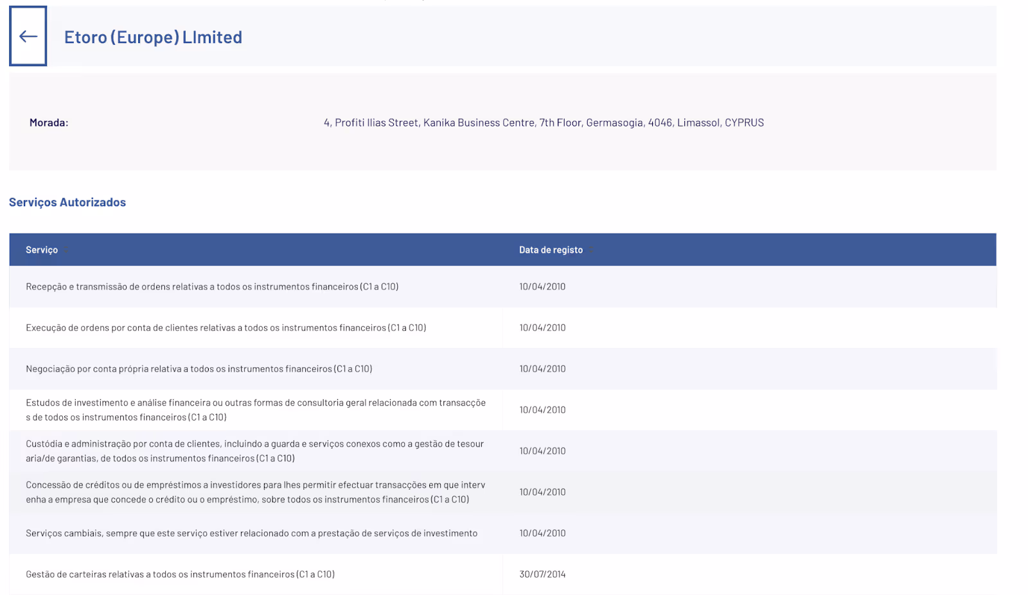Select the 'Etoro (Europe) LImited' page title
Screen dimensions: 1028x595
[153, 37]
